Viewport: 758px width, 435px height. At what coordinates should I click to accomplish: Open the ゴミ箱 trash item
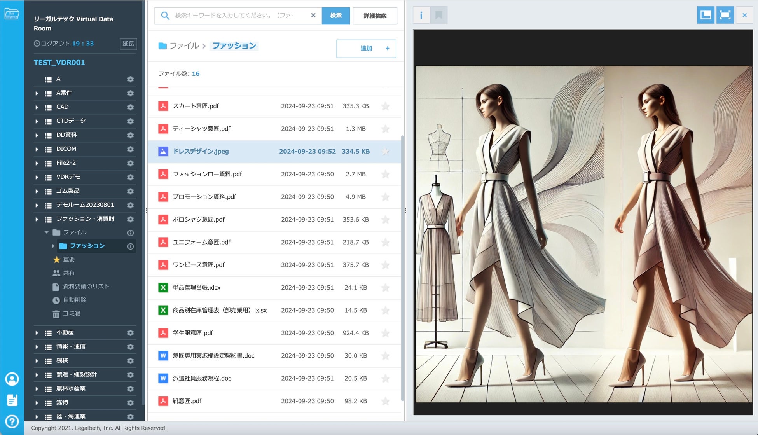pyautogui.click(x=72, y=313)
